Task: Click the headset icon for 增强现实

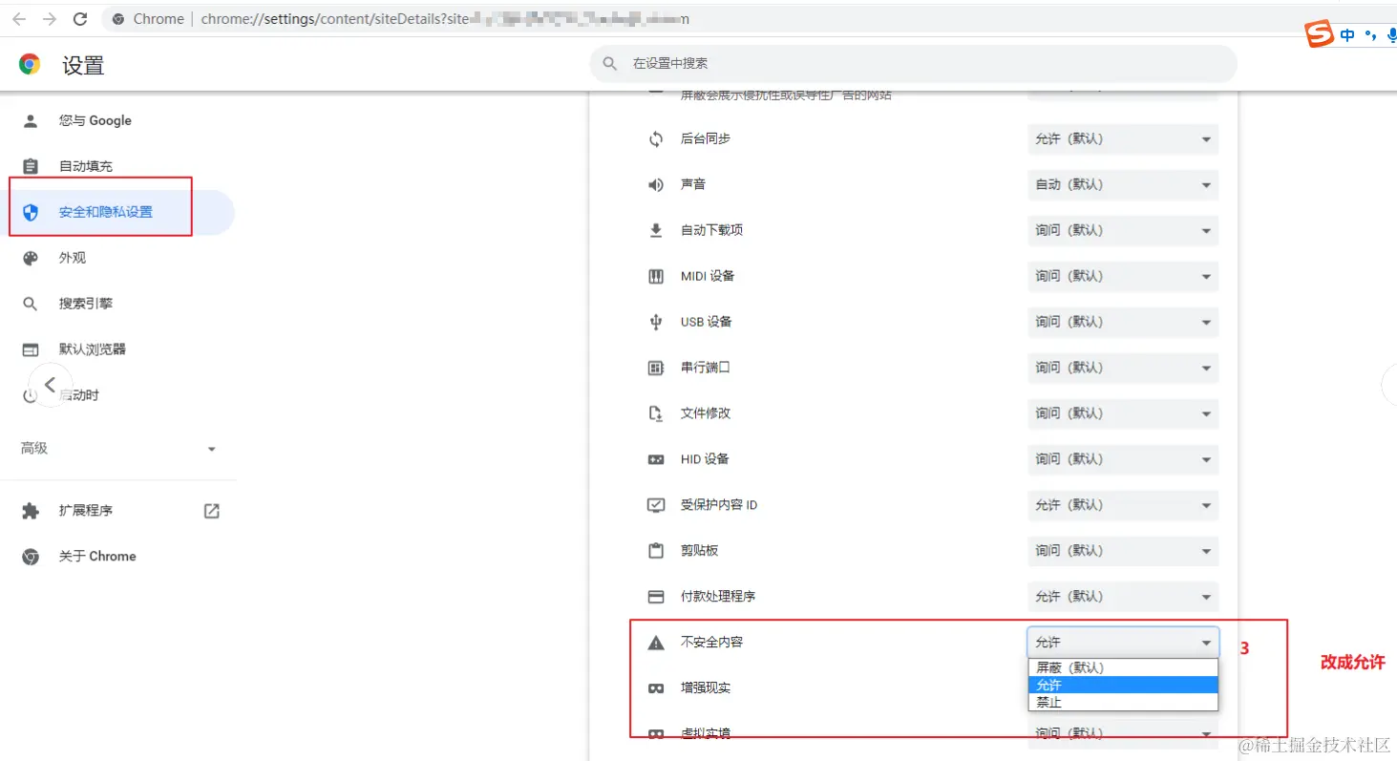Action: (656, 688)
